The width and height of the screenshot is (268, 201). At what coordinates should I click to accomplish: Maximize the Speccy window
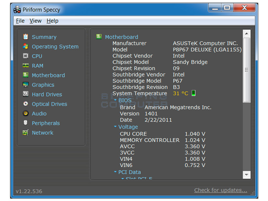(227, 8)
